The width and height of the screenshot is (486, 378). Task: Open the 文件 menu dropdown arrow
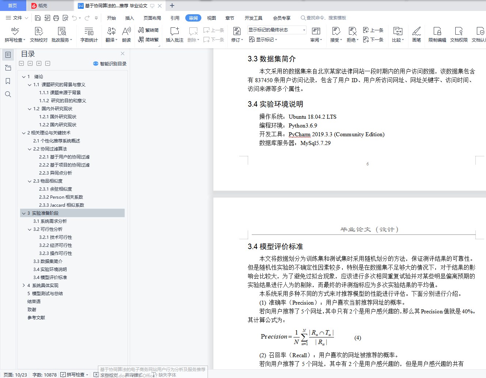26,18
